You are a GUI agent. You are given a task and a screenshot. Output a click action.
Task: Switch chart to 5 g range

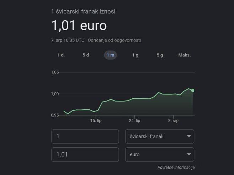pos(160,55)
